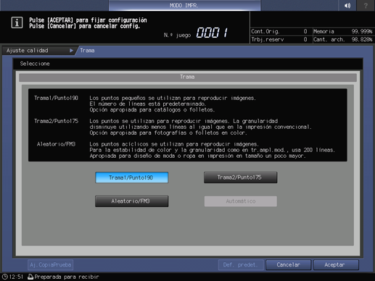Click the Aleatorio/FM3 description label
Viewport: 375px width, 281px height.
tap(56, 144)
